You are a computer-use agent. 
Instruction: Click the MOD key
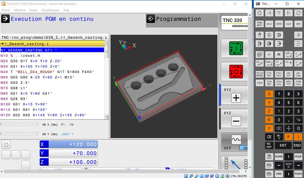tap(279, 24)
